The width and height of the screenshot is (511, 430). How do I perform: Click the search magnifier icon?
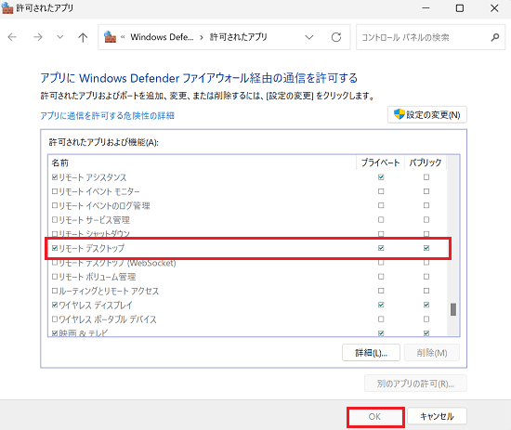coord(495,37)
